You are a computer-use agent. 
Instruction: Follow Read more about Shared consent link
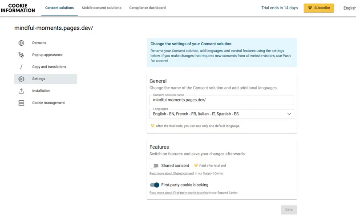(172, 174)
